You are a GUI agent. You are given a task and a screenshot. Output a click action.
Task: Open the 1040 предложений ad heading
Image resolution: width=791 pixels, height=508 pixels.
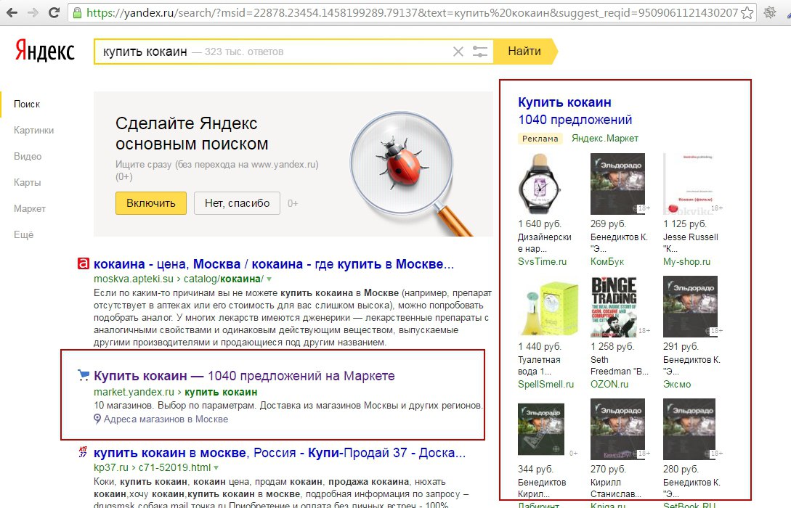[x=575, y=120]
